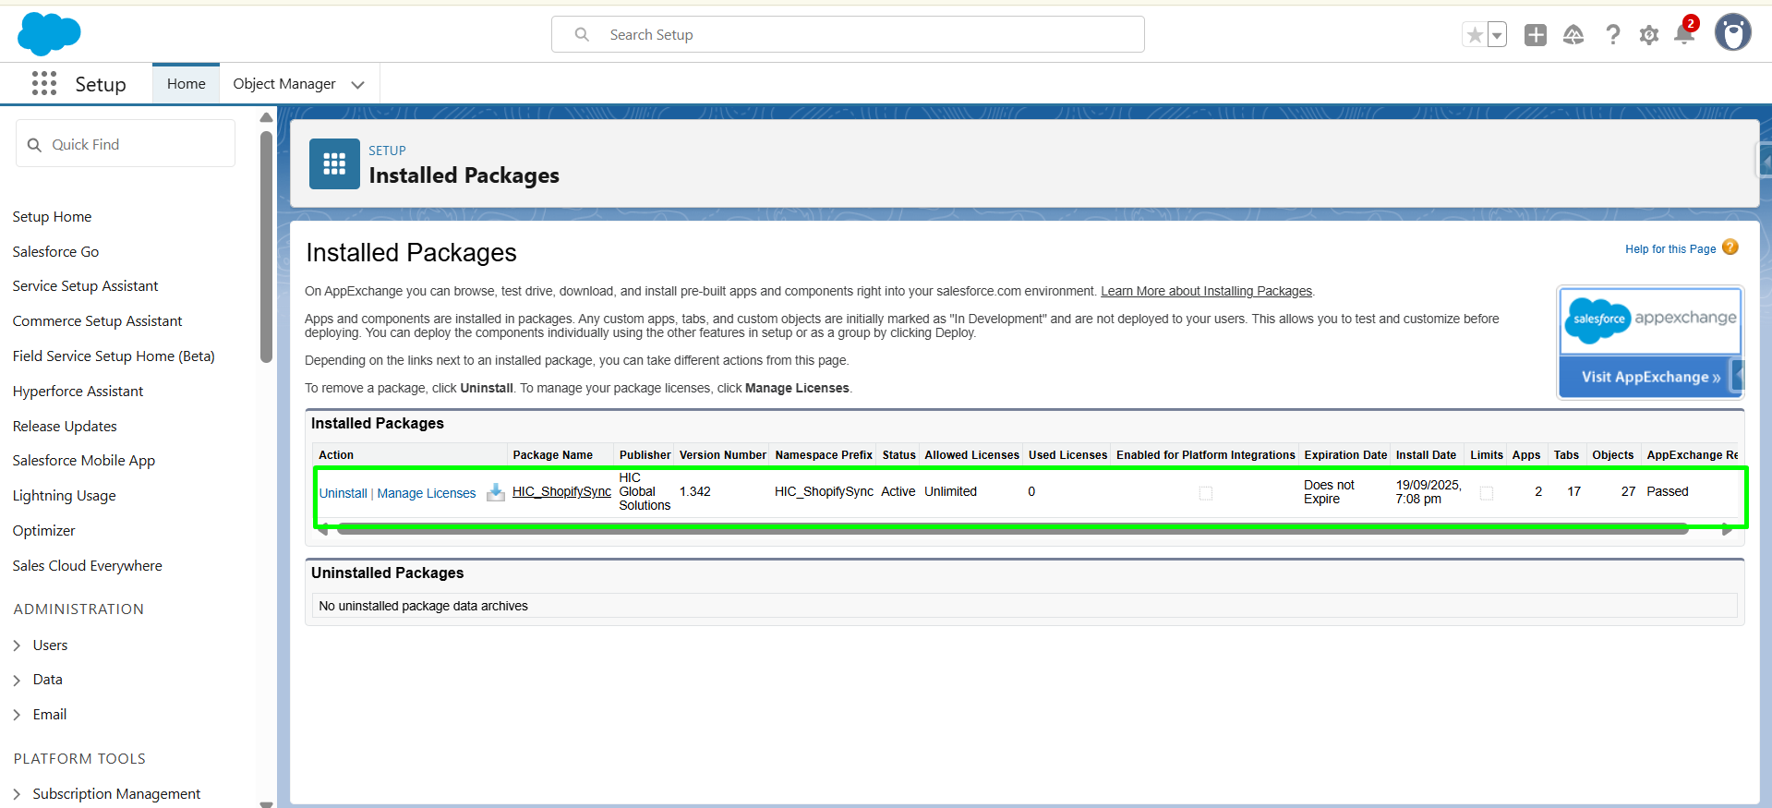Image resolution: width=1772 pixels, height=808 pixels.
Task: Open the Global Actions plus icon
Action: pos(1536,35)
